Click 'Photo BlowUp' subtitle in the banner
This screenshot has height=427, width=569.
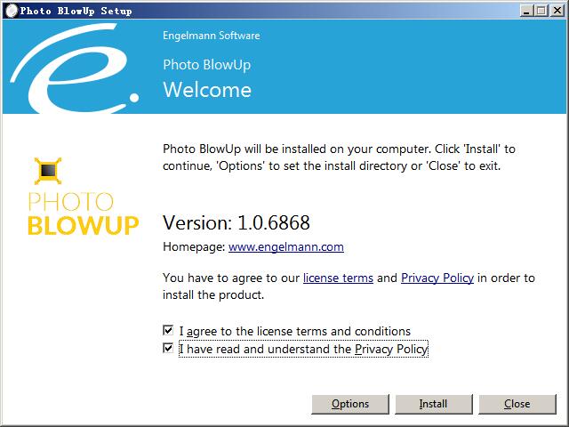click(207, 65)
